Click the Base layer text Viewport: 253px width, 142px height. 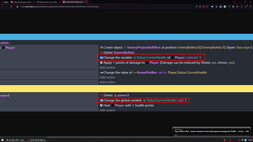[243, 48]
